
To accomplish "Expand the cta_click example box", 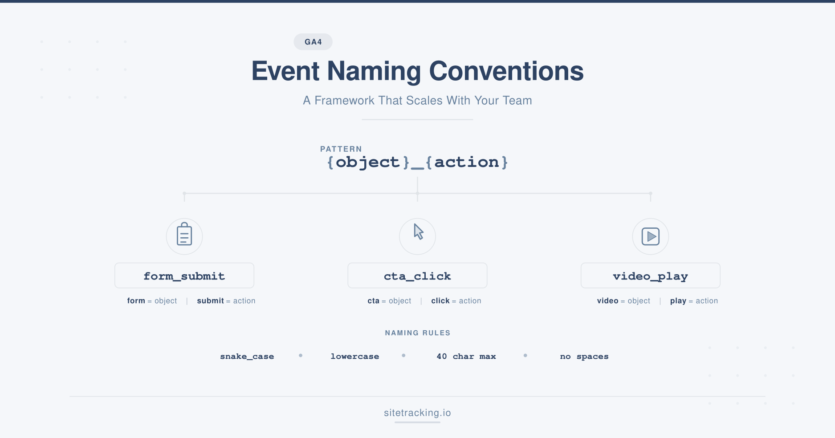I will coord(417,276).
